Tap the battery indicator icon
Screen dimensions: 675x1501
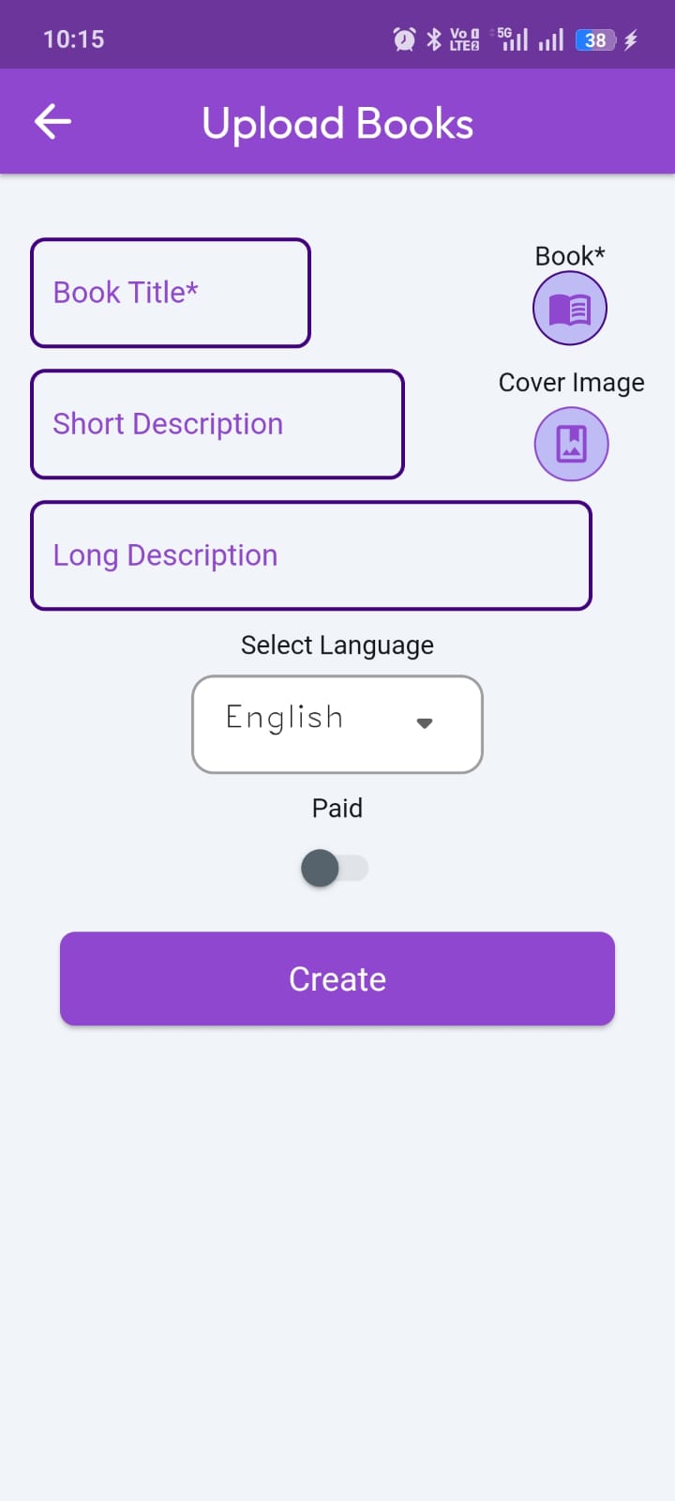coord(596,39)
